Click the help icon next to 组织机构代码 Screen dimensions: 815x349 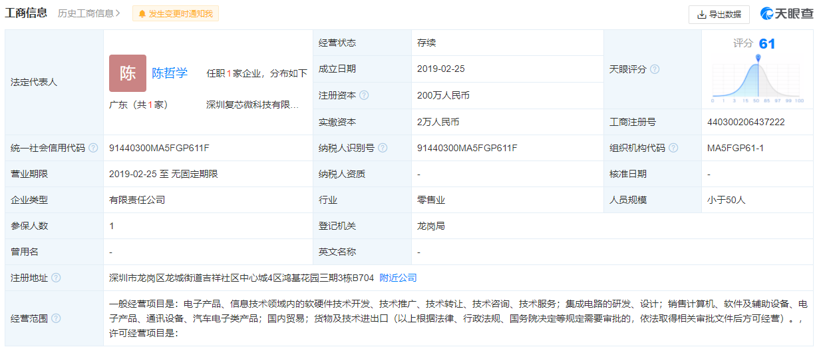point(673,148)
